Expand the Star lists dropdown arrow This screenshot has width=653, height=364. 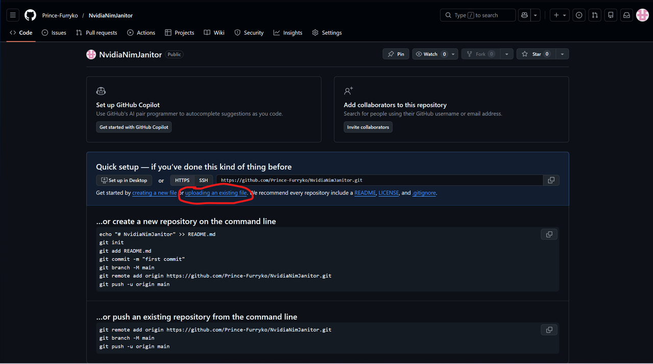pyautogui.click(x=562, y=54)
